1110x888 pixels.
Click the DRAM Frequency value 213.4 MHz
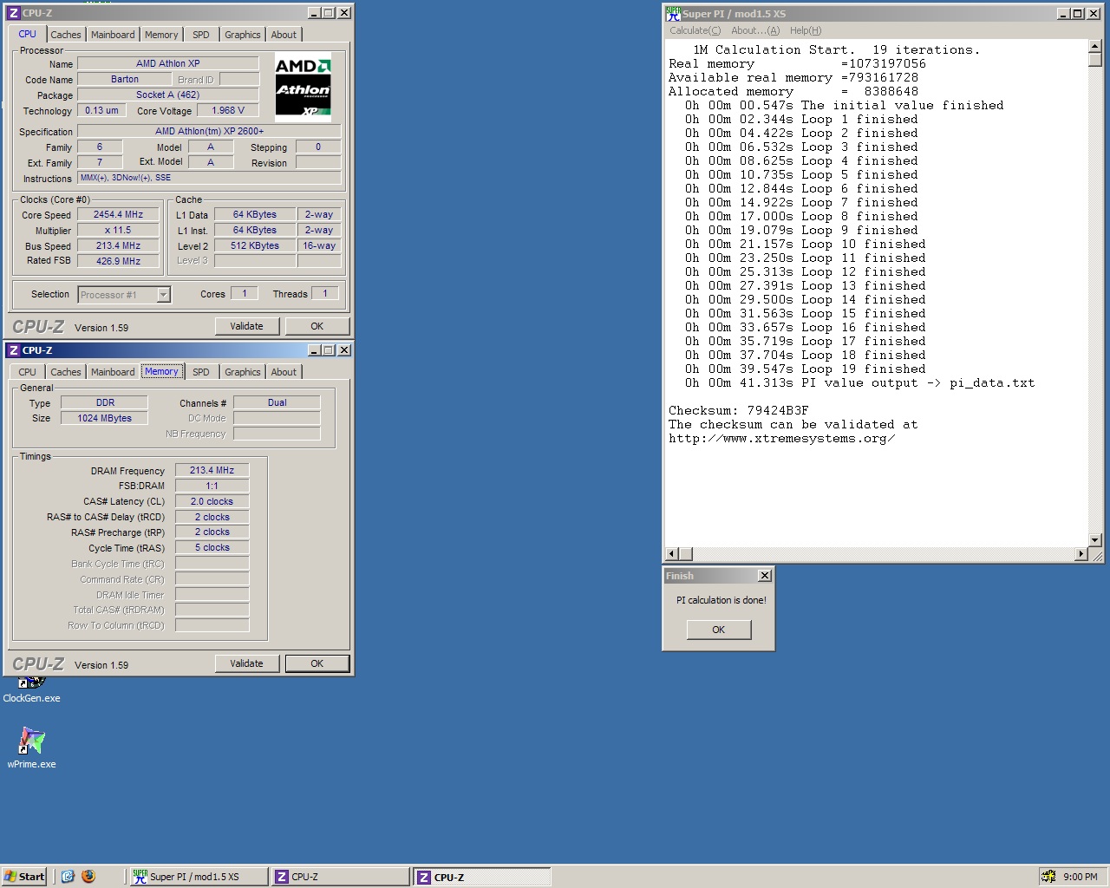(x=212, y=470)
